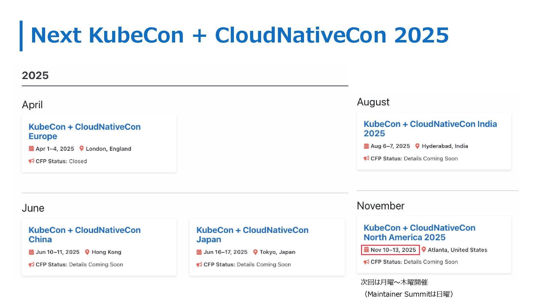Screen dimensions: 545x306
Task: Click the highlighted Nov 10–13, 2025 date
Action: tap(393, 250)
